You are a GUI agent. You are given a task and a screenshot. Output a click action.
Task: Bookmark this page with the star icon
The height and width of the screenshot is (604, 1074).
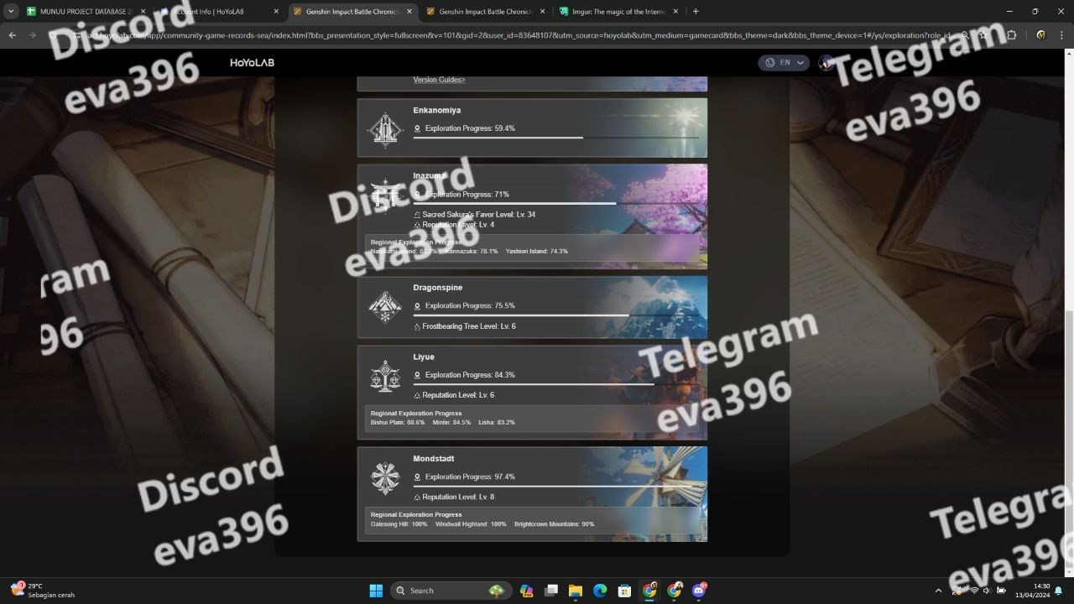[x=983, y=35]
